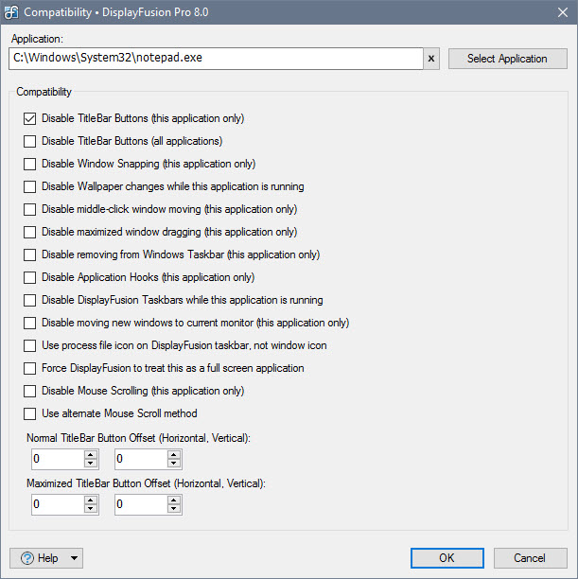
Task: Close the Compatibility dialog window
Action: (x=563, y=12)
